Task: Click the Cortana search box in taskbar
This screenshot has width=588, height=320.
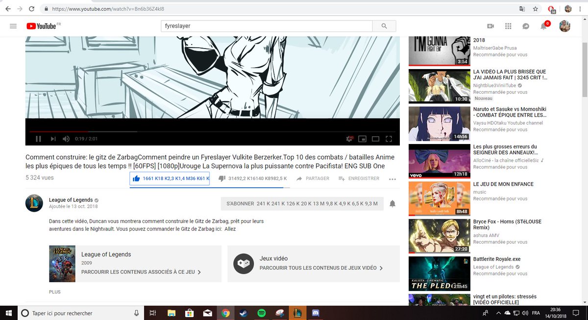Action: [x=81, y=313]
